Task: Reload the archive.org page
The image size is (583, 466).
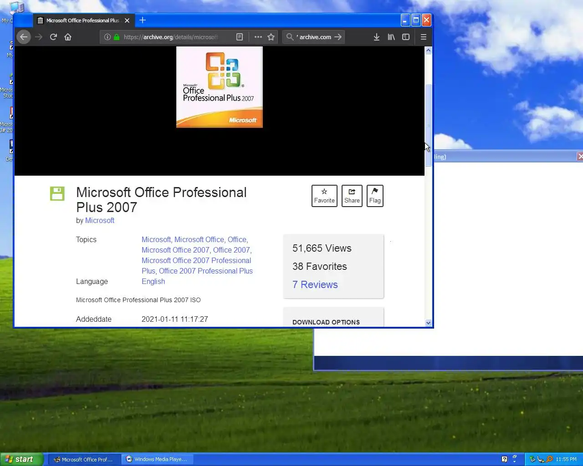Action: tap(53, 37)
